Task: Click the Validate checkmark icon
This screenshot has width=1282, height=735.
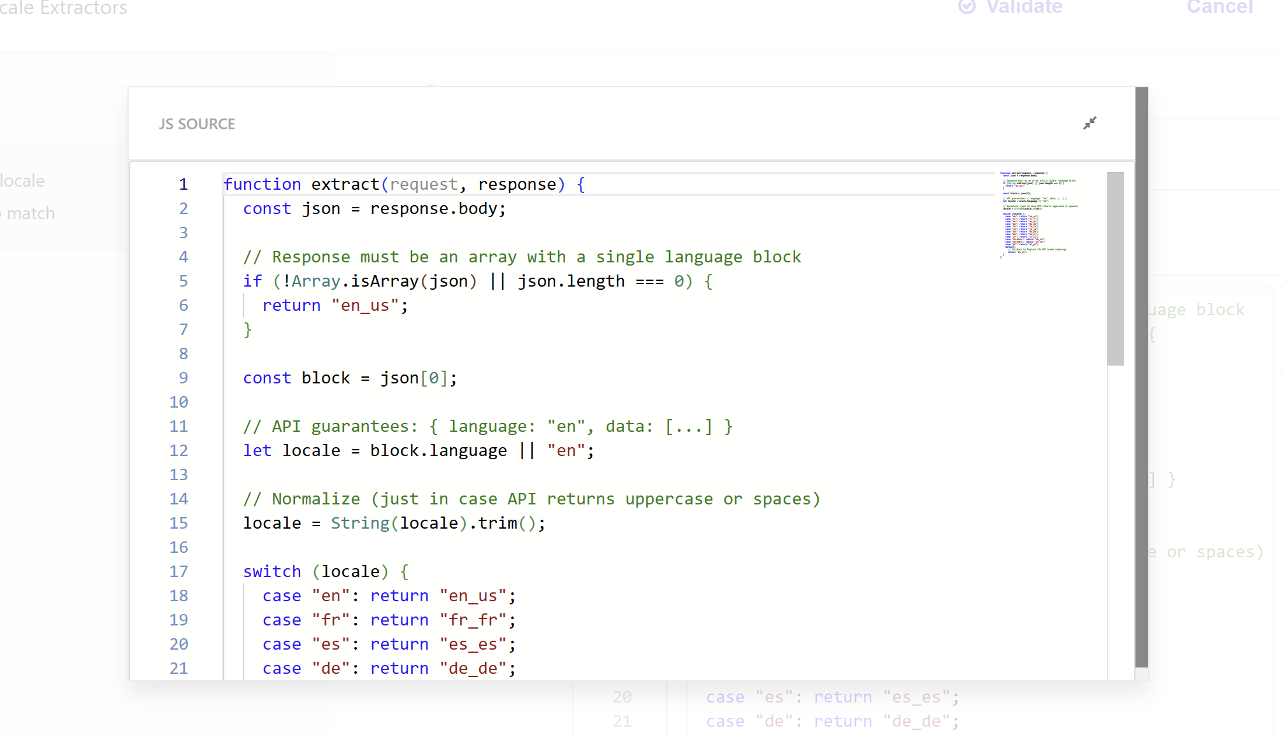Action: (x=967, y=7)
